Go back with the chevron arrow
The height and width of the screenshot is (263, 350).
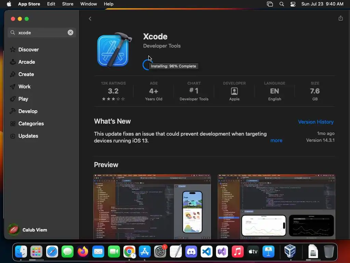click(90, 19)
